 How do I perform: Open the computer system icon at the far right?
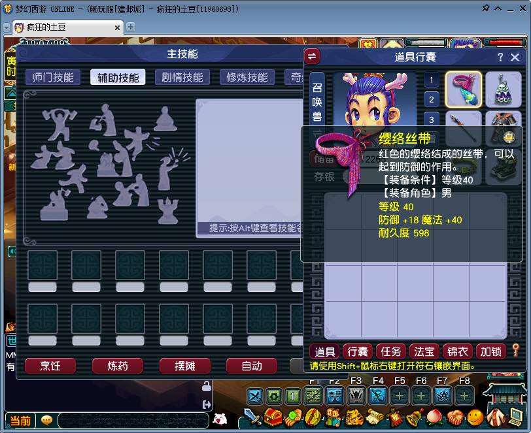tap(516, 419)
